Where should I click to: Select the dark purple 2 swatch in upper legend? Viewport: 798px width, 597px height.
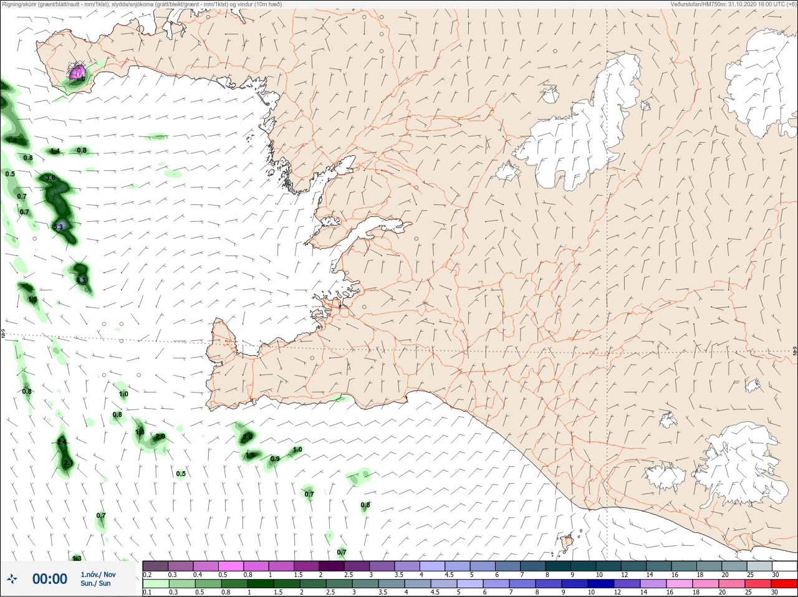[x=332, y=566]
